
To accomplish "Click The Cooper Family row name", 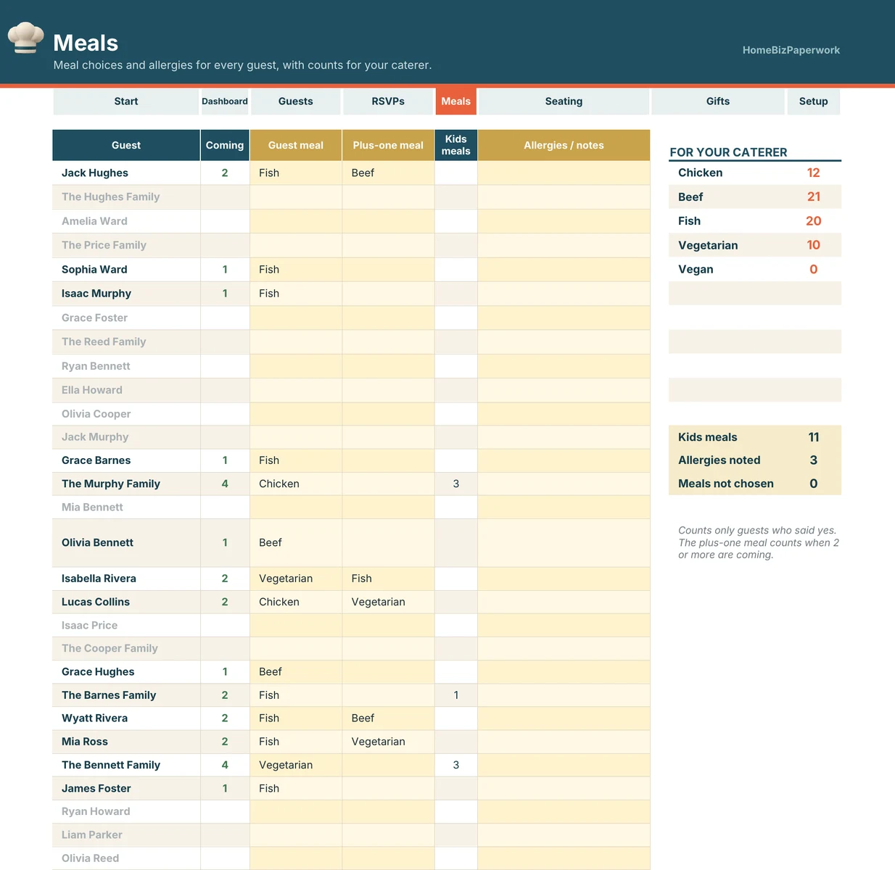I will point(110,648).
